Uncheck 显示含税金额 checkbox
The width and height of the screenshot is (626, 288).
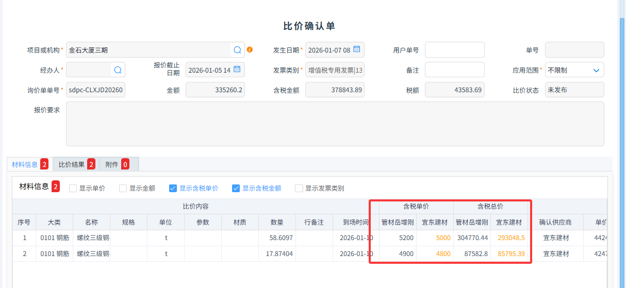click(236, 189)
